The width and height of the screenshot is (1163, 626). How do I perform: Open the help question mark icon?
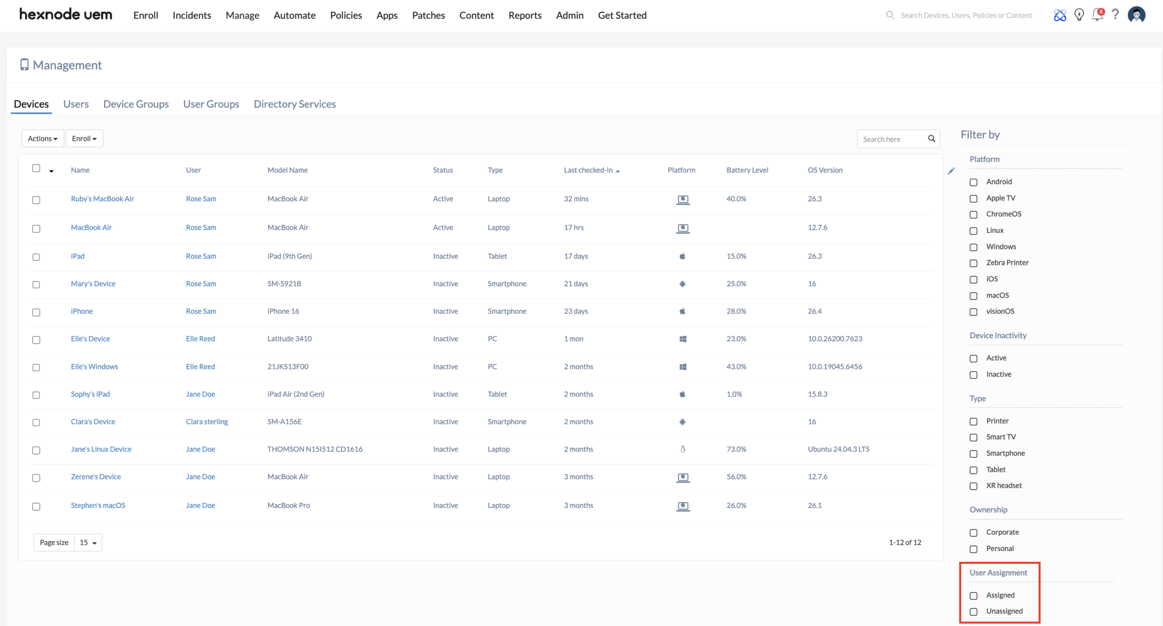click(1115, 15)
